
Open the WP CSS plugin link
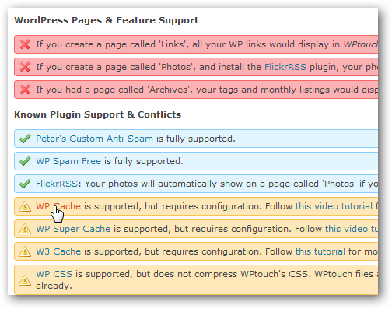coord(54,274)
